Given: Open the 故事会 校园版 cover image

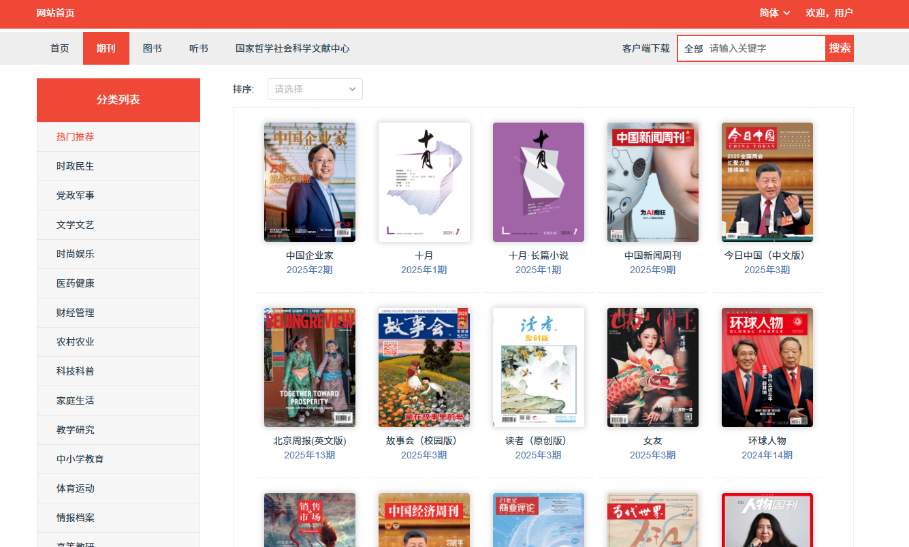Looking at the screenshot, I should click(424, 367).
